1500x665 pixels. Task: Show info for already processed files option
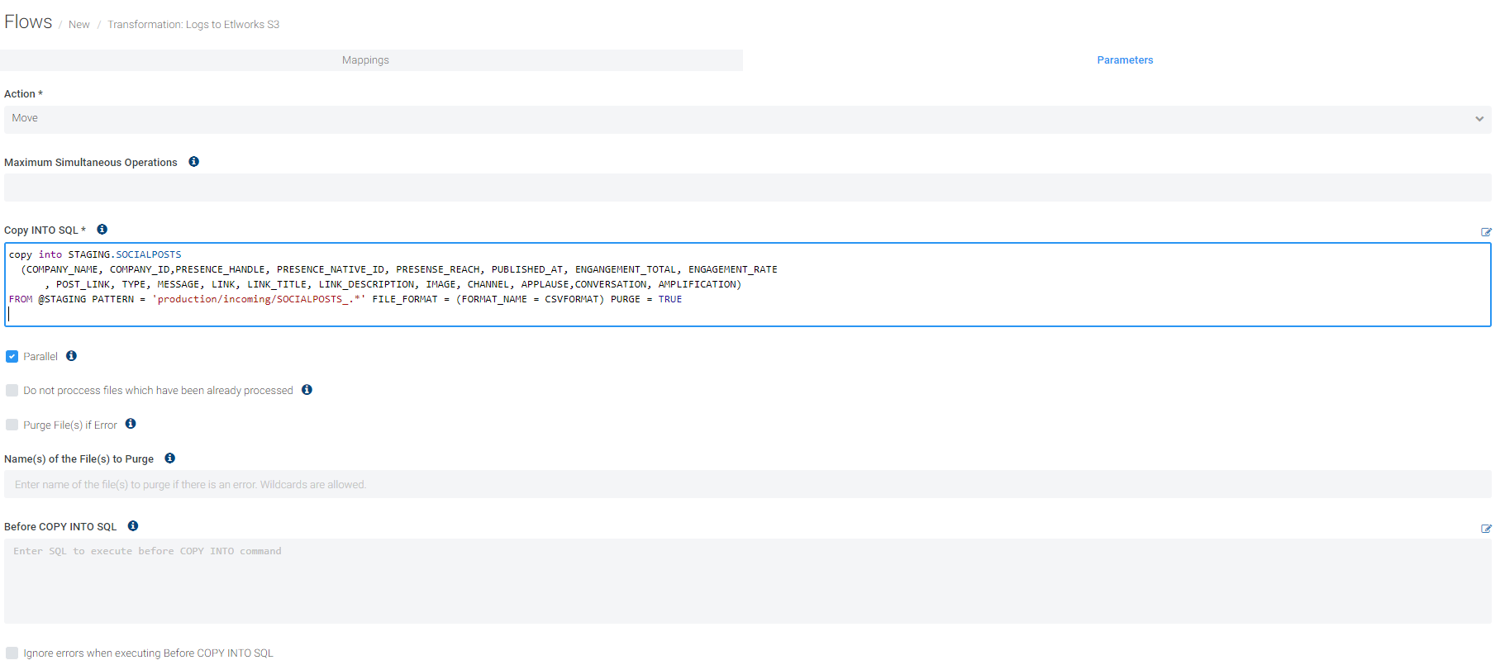(x=307, y=390)
